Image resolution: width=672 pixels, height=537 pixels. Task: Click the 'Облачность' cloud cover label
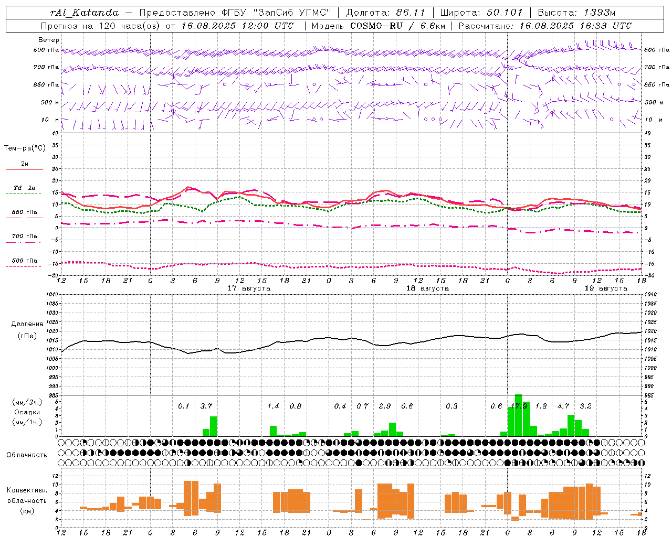click(x=27, y=455)
